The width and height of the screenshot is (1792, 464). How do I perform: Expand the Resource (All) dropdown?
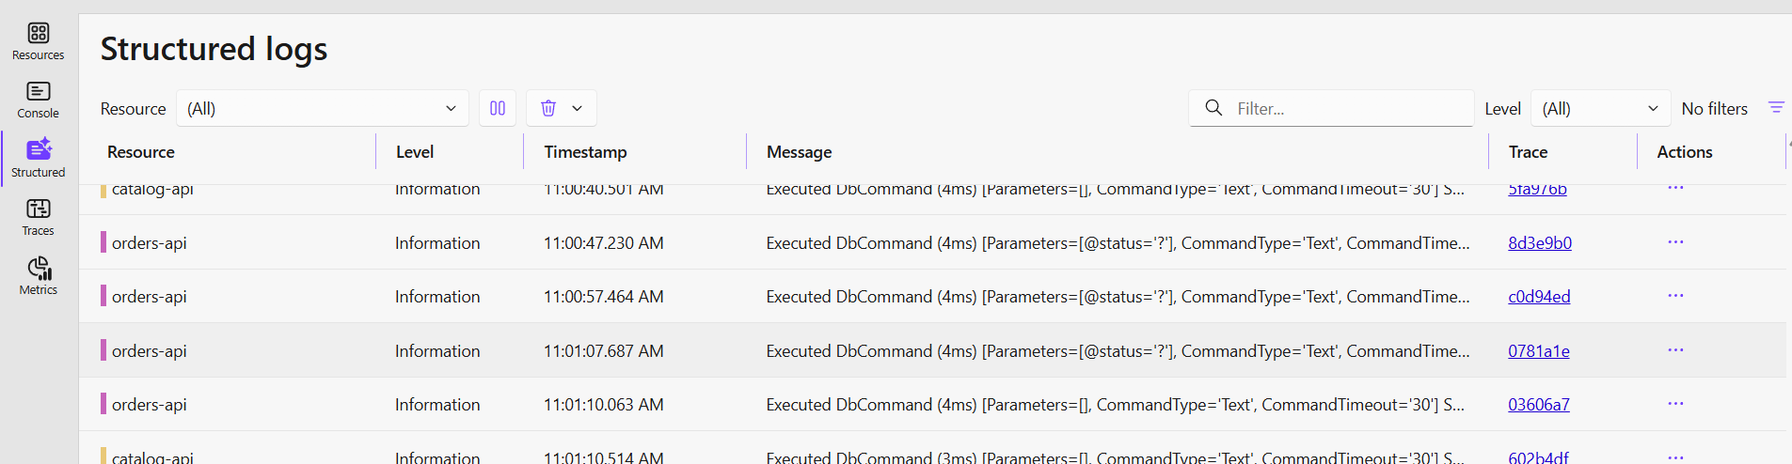(x=322, y=108)
